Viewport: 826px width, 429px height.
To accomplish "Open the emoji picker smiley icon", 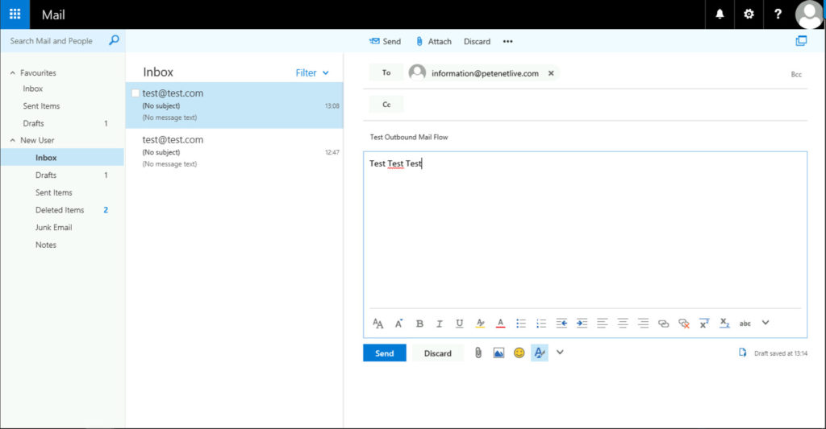I will (x=519, y=353).
